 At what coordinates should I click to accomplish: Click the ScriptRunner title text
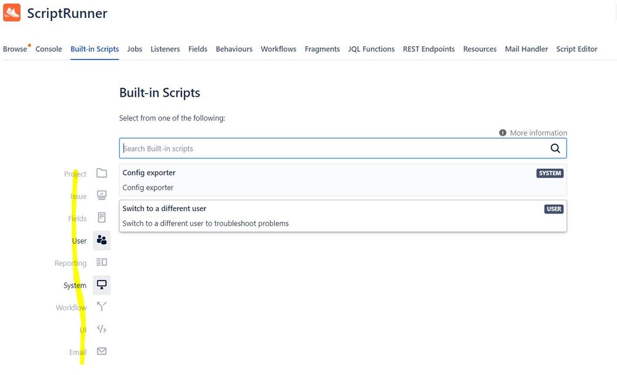click(67, 14)
